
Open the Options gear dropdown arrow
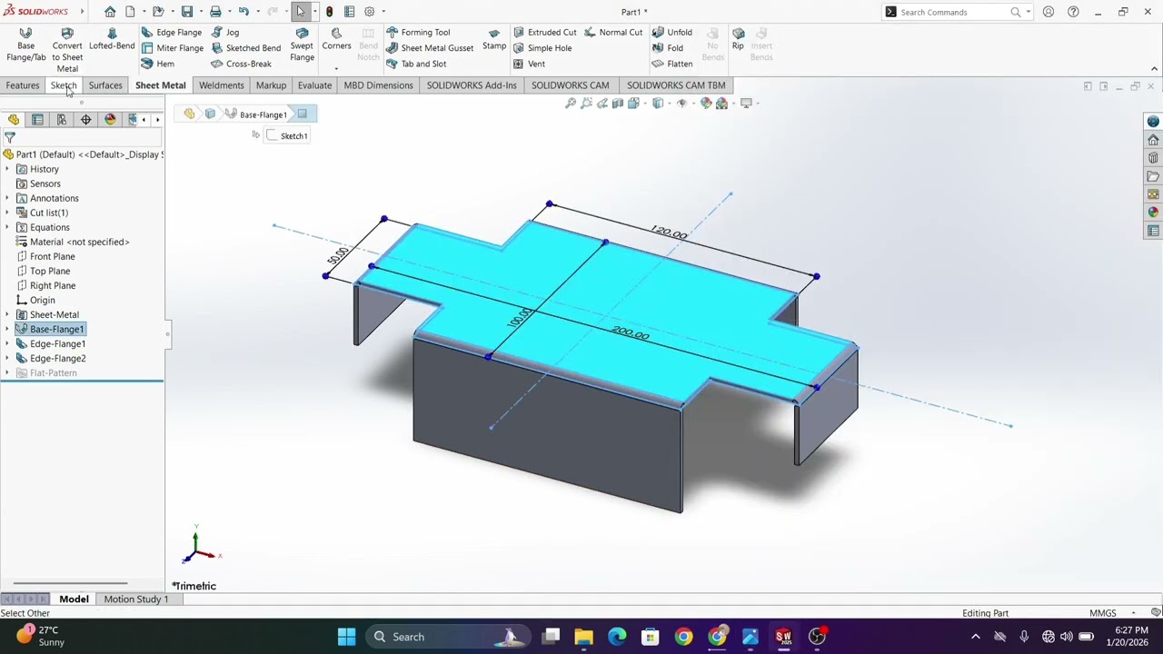383,12
